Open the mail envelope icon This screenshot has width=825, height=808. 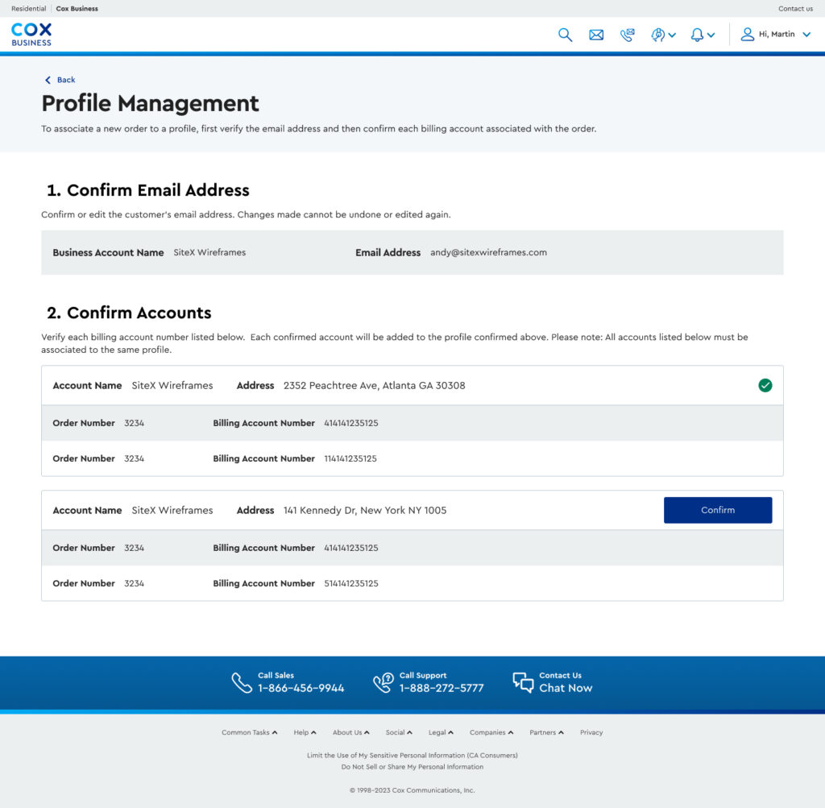coord(596,35)
